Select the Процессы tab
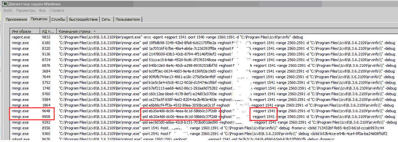Viewport: 398px width, 142px height. click(39, 19)
